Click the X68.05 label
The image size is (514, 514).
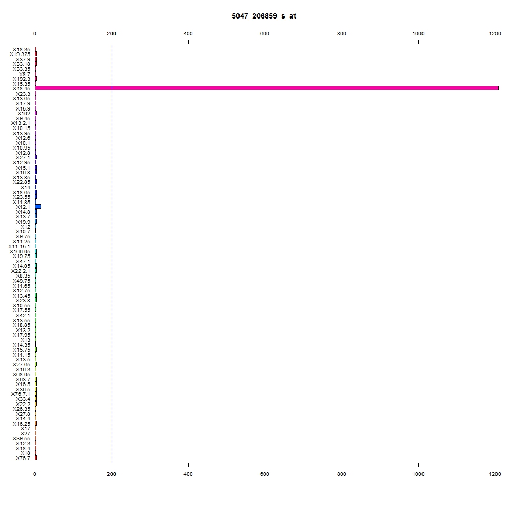click(21, 375)
